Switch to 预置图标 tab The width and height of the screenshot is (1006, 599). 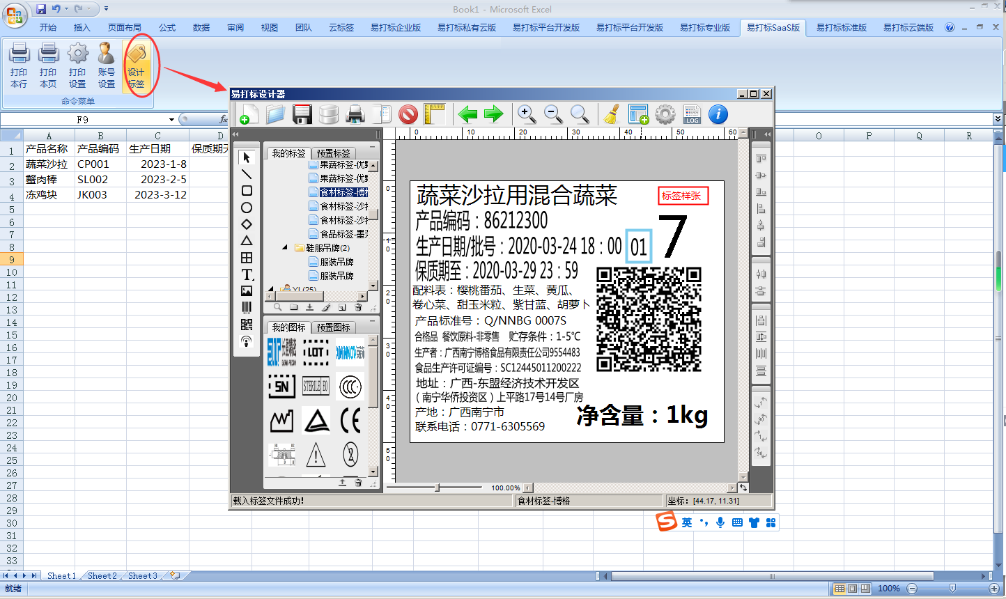[333, 327]
